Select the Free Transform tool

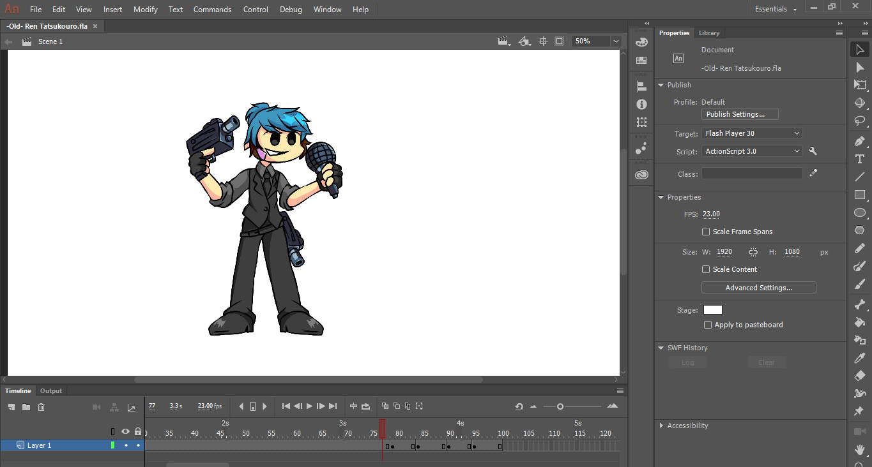point(860,85)
